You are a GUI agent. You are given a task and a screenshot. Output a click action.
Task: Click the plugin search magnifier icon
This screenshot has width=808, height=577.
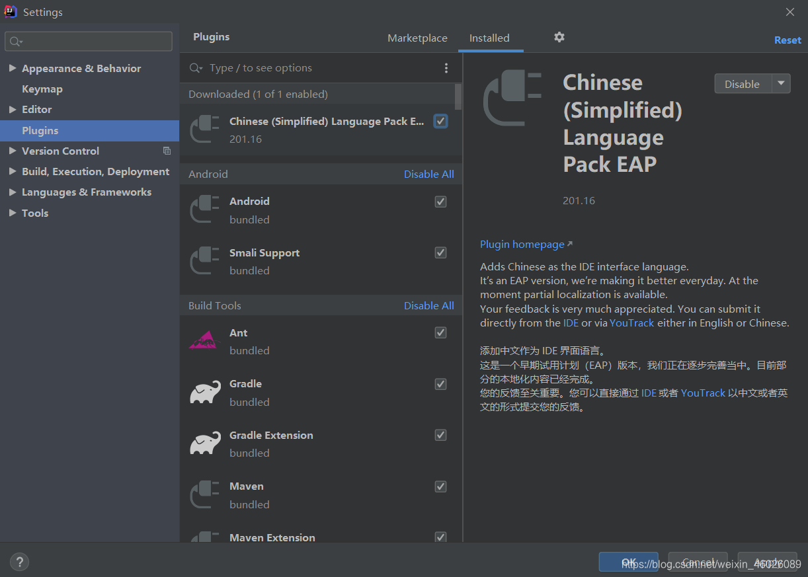(x=196, y=68)
